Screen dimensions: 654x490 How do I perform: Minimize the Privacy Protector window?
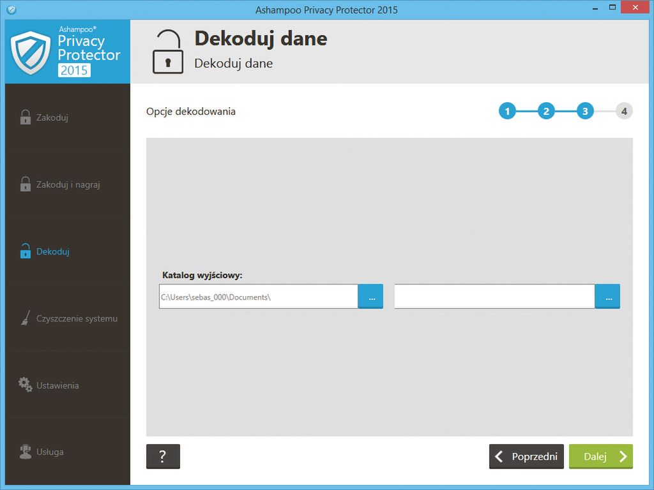coord(595,8)
